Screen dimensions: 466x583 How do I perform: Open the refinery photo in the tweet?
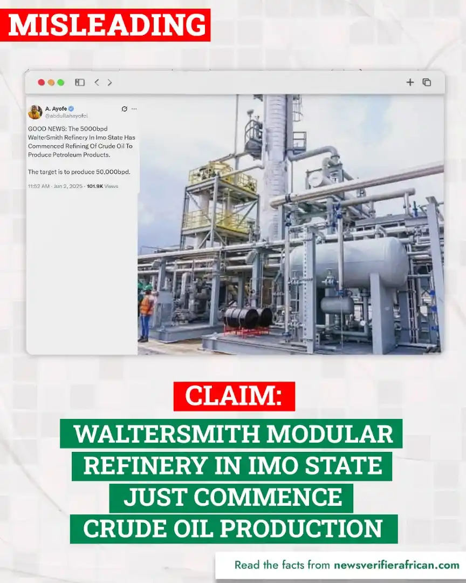point(291,224)
